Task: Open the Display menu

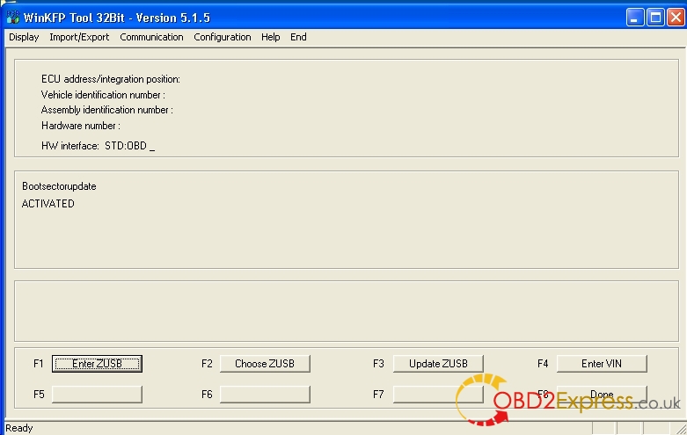Action: (x=24, y=37)
